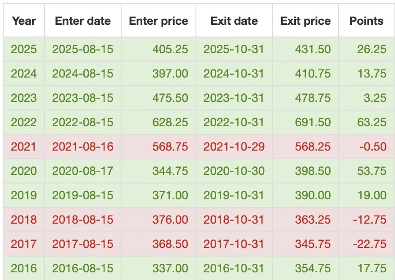The width and height of the screenshot is (395, 280).
Task: Select the 2020 year cell
Action: tap(24, 171)
